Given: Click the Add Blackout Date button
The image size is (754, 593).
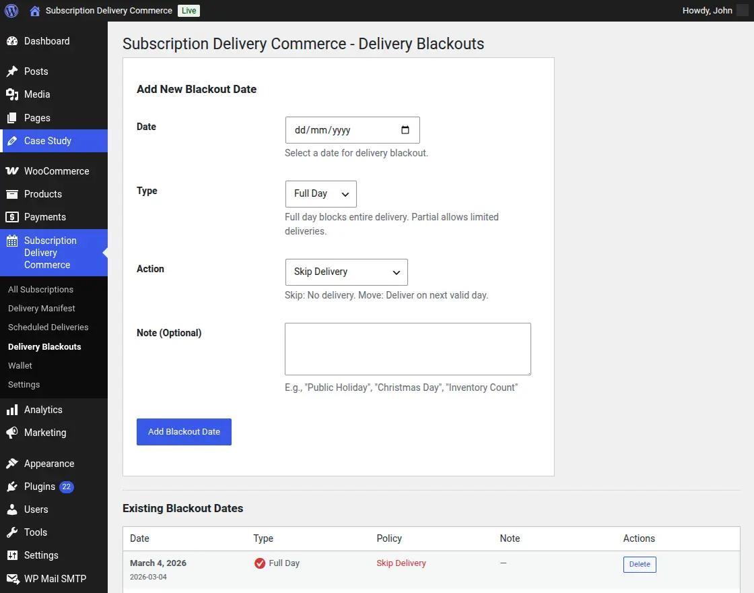Looking at the screenshot, I should click(184, 431).
